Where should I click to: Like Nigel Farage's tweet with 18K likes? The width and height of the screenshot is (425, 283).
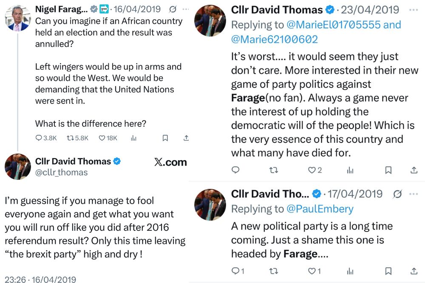tap(102, 138)
